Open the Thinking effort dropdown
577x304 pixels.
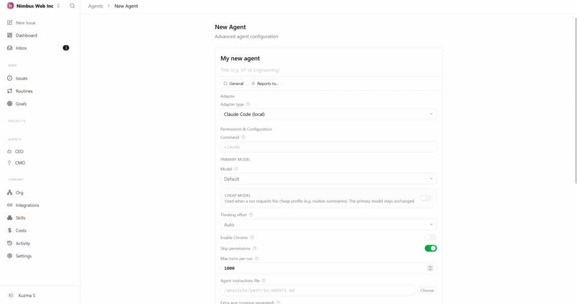click(329, 225)
